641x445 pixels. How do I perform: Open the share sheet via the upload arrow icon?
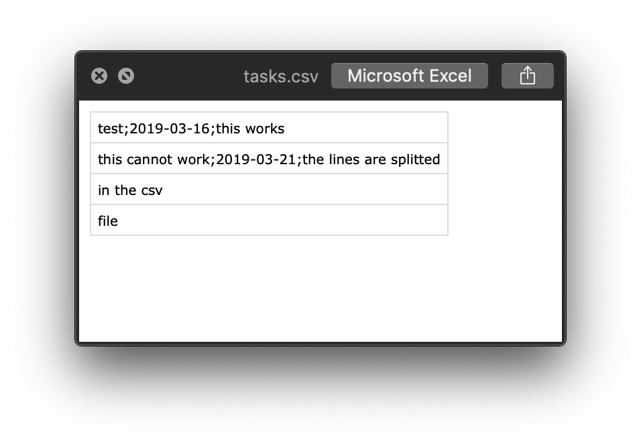(528, 75)
